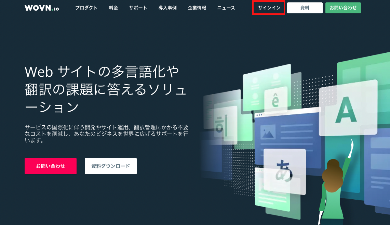
Task: Visit the ニュース section
Action: (x=226, y=8)
